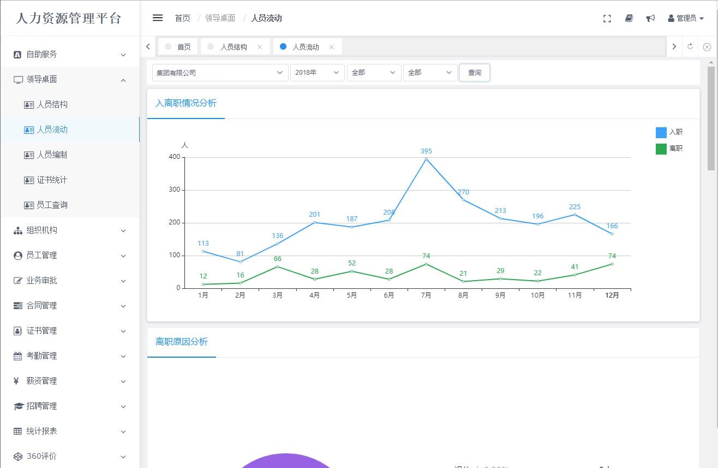Click the 员工管理 user icon
Viewport: 718px width, 468px height.
pyautogui.click(x=17, y=256)
